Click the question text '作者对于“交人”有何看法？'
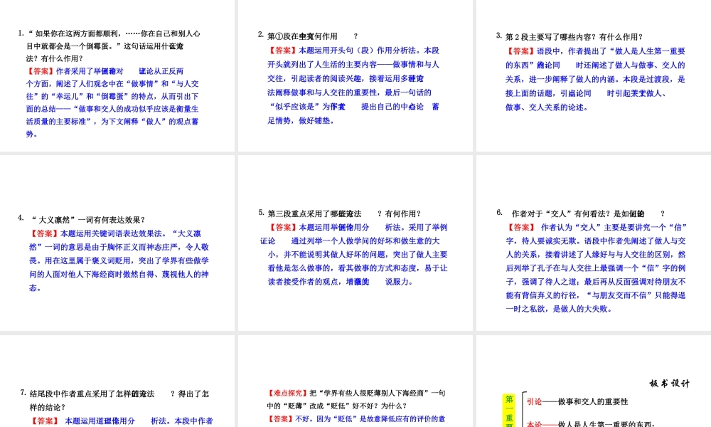Image resolution: width=711 pixels, height=427 pixels. click(561, 213)
